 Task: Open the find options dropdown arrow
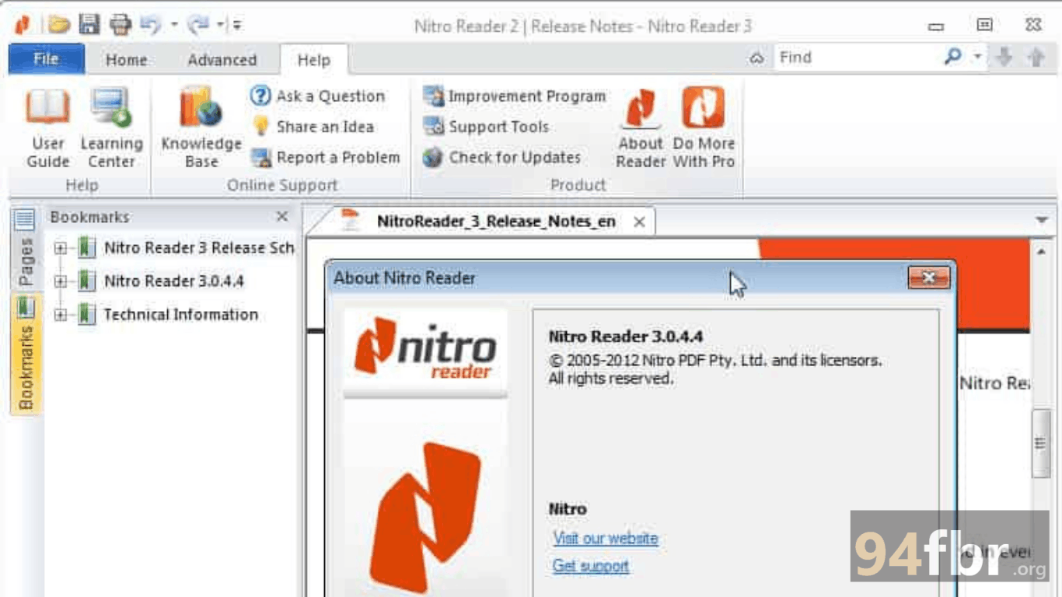(978, 57)
